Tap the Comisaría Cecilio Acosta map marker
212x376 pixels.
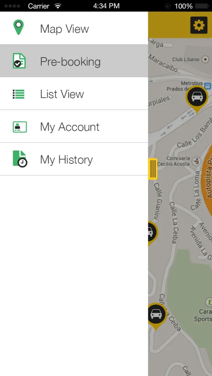coord(197,161)
